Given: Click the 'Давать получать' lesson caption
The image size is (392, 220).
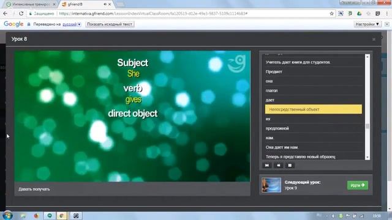Looking at the screenshot, I should point(34,189).
